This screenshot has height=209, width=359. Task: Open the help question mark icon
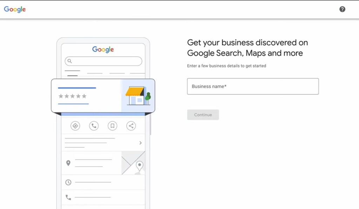pos(342,9)
